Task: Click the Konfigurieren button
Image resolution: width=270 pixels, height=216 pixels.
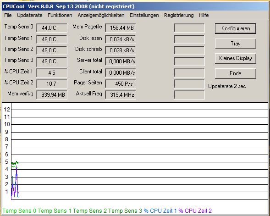Action: [x=236, y=28]
